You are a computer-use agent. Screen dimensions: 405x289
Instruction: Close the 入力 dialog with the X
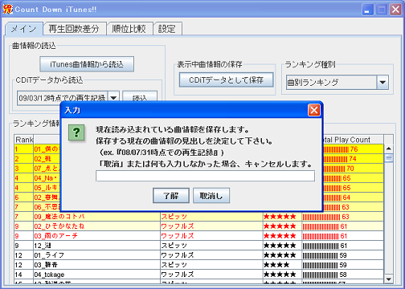tap(314, 110)
